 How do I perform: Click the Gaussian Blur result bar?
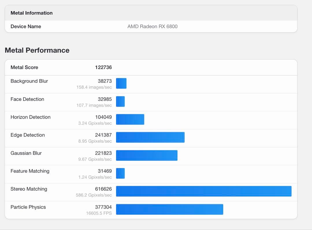coord(147,155)
